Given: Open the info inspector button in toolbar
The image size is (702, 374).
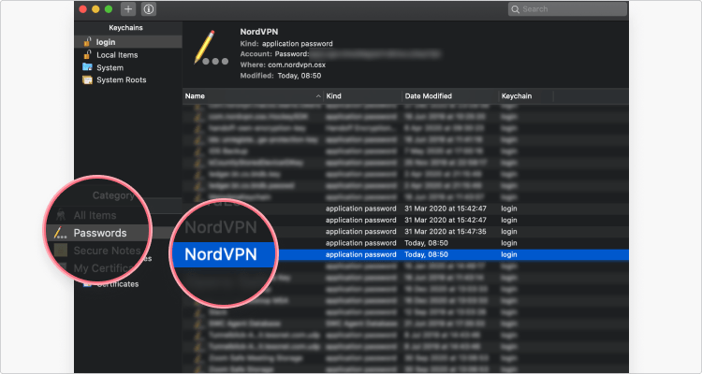Looking at the screenshot, I should [x=149, y=9].
